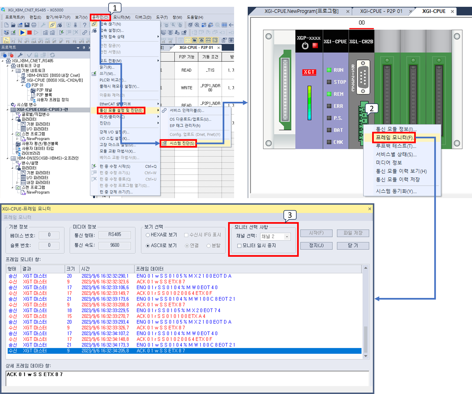
Task: Expand the 내장 파라미터 tree node
Action: pos(17,183)
